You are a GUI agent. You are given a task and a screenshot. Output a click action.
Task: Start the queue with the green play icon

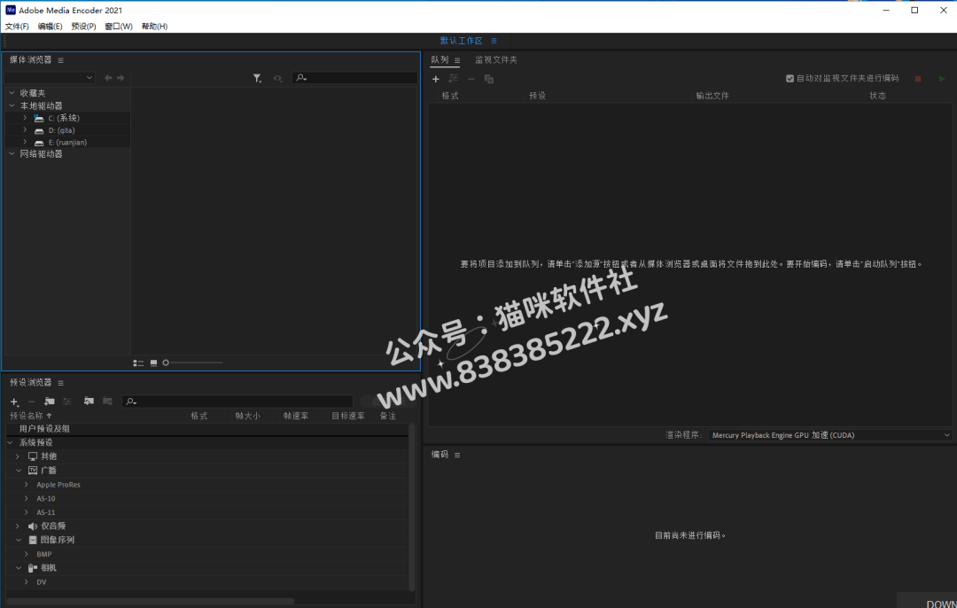pos(942,79)
